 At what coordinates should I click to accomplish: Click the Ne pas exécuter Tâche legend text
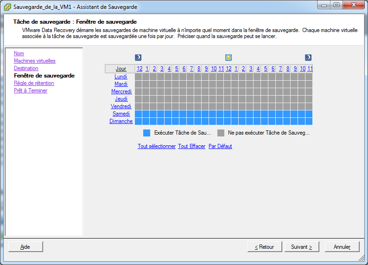(269, 133)
